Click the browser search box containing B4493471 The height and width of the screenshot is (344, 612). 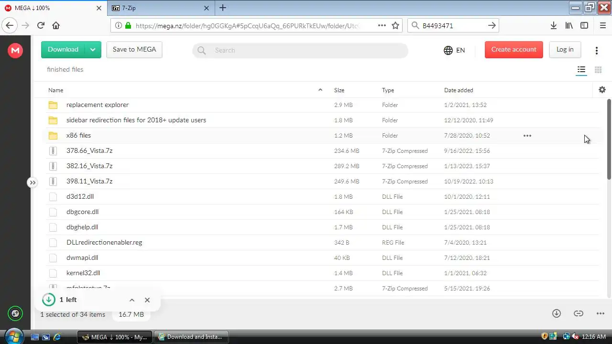point(453,26)
